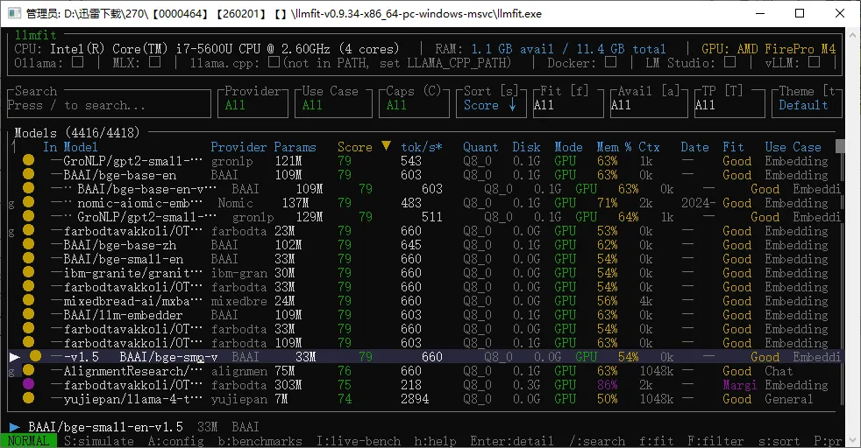Click the NORMAL mode indicator

[x=29, y=441]
